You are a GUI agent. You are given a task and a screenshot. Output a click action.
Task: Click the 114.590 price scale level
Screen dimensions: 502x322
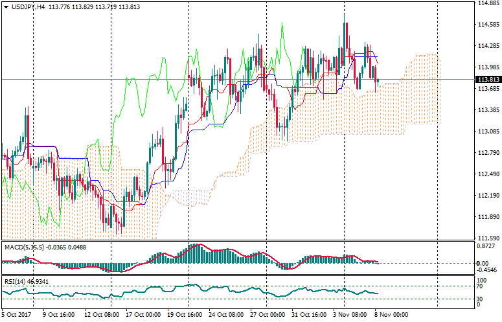[488, 25]
